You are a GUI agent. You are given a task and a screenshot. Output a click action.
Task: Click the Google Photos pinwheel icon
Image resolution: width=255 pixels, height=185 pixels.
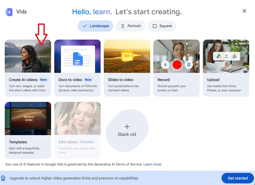[x=234, y=56]
